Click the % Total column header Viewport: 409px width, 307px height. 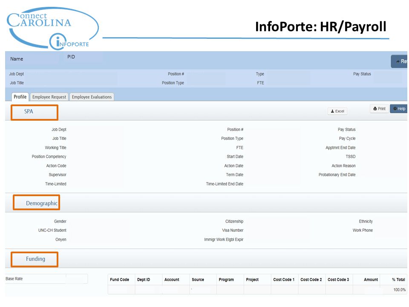point(398,280)
